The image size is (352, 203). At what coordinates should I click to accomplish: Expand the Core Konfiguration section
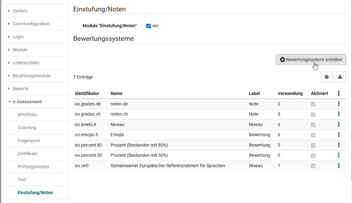coord(31,24)
